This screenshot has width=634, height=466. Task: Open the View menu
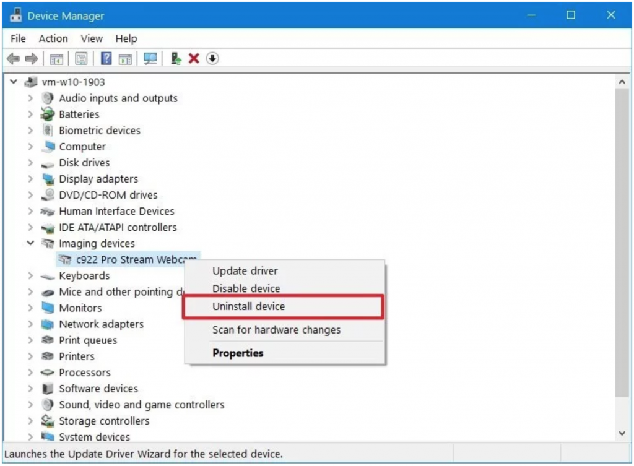(x=92, y=38)
